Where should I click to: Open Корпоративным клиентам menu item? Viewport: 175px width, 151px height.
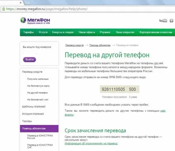coord(156,32)
